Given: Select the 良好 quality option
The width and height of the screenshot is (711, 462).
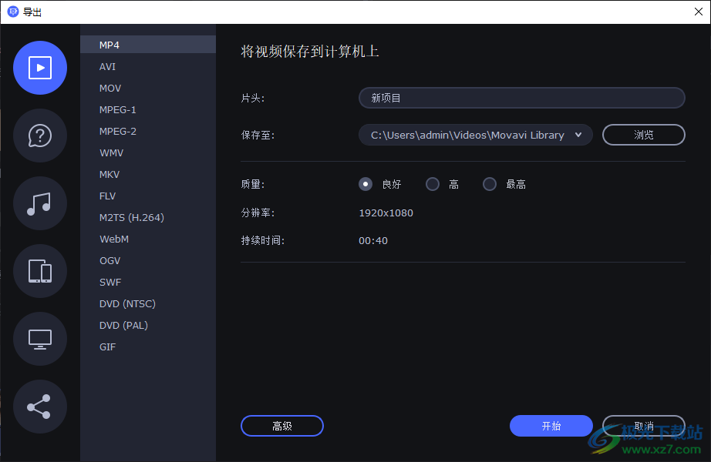Looking at the screenshot, I should [x=365, y=183].
